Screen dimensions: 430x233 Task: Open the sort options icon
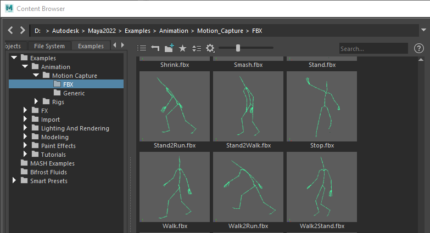(197, 48)
